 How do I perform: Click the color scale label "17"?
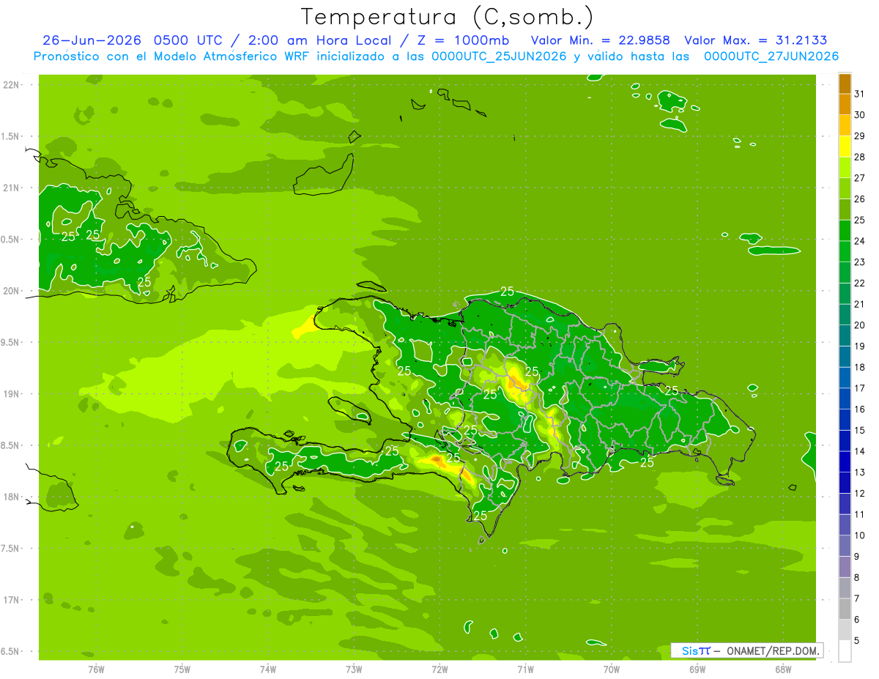pos(860,388)
